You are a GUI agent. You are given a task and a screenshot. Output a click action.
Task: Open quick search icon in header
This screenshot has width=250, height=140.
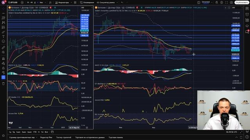click(x=216, y=3)
